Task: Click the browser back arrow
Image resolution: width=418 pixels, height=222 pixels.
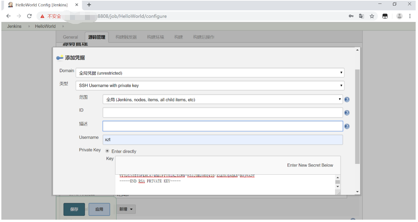Action: (x=9, y=16)
